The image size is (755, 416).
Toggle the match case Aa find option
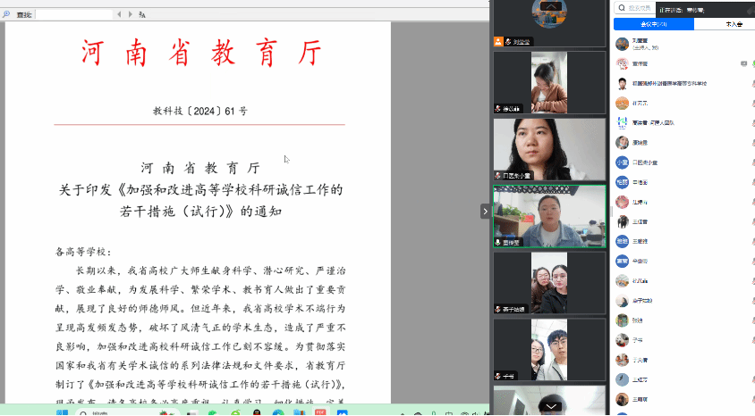coord(142,15)
